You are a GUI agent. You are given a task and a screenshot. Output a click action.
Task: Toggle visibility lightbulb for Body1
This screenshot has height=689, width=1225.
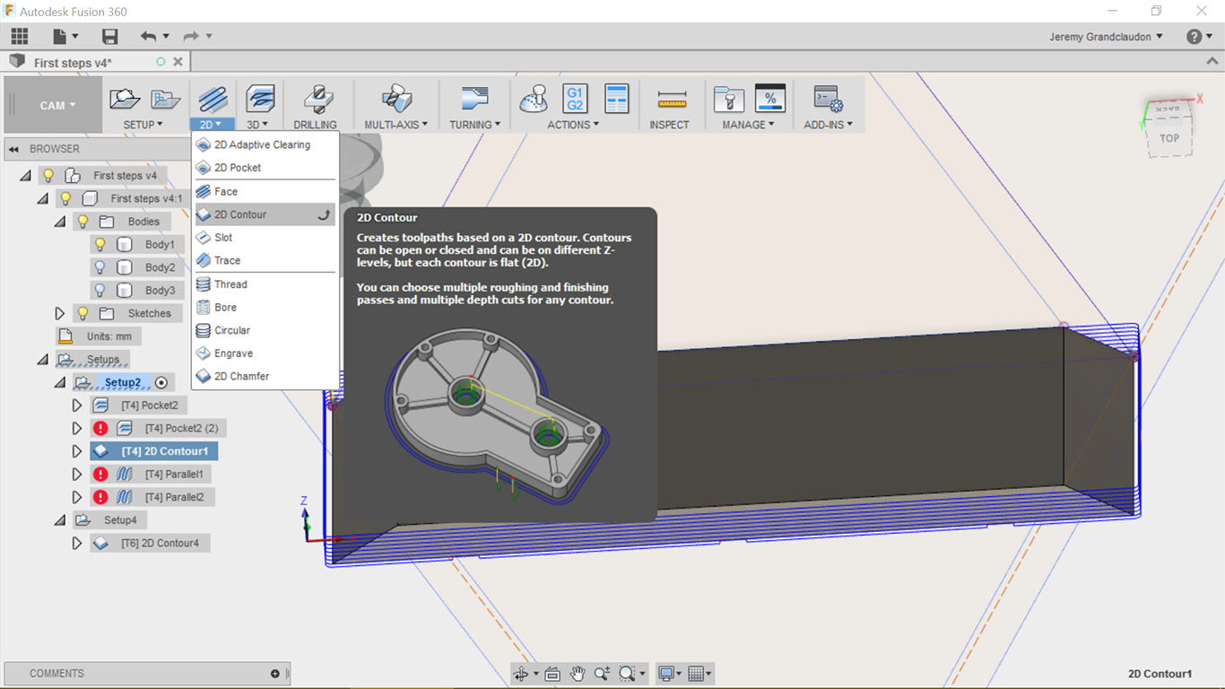pyautogui.click(x=100, y=244)
